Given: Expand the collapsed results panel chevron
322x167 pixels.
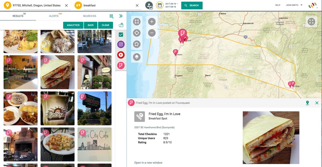Looking at the screenshot, I should coord(121,16).
